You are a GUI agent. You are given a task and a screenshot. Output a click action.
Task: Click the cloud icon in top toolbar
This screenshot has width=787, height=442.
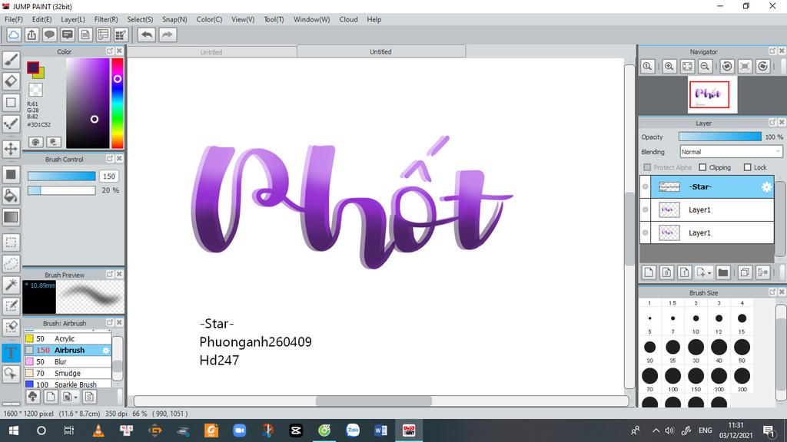pyautogui.click(x=14, y=35)
